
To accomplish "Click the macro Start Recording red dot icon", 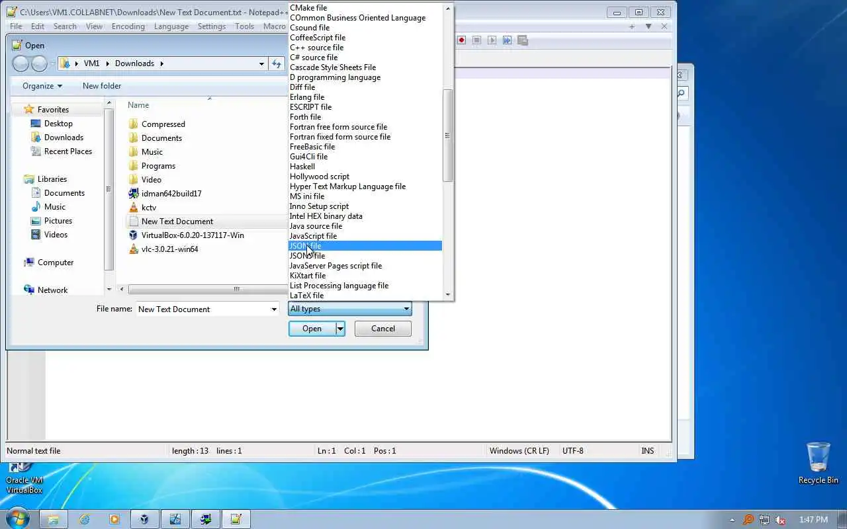I will (x=462, y=40).
